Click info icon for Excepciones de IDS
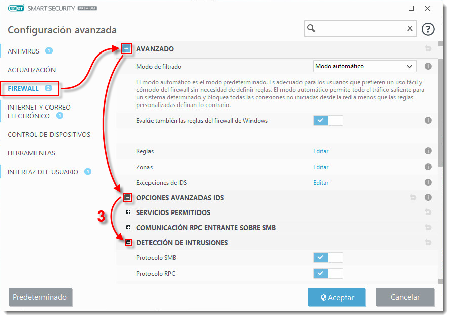The image size is (451, 319). click(428, 182)
